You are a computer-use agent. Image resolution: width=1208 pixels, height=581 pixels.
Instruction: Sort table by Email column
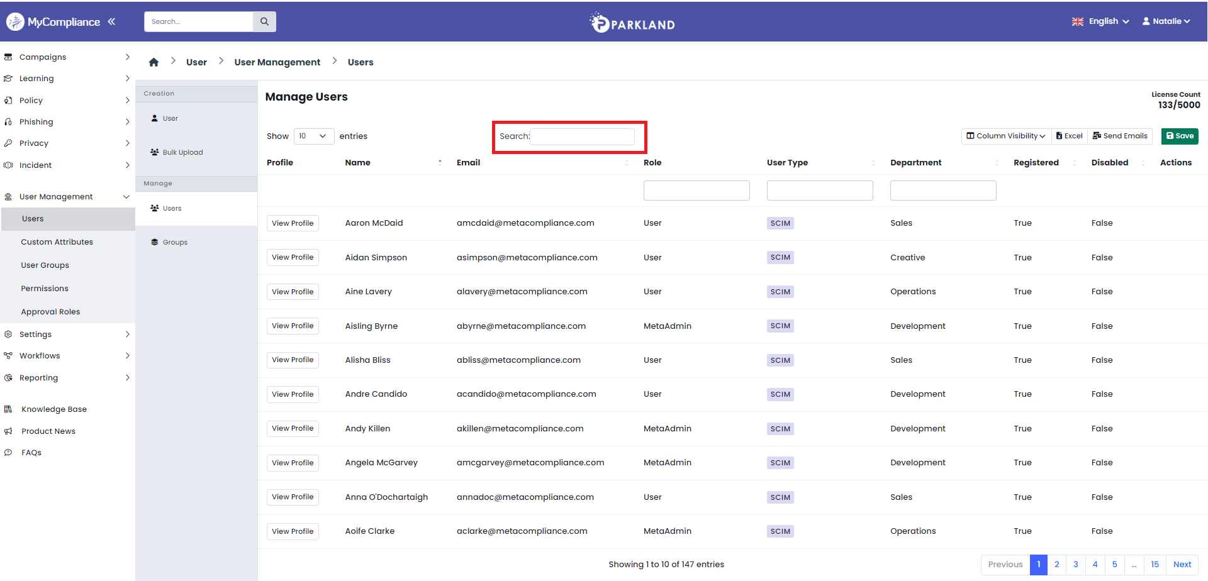coord(542,163)
